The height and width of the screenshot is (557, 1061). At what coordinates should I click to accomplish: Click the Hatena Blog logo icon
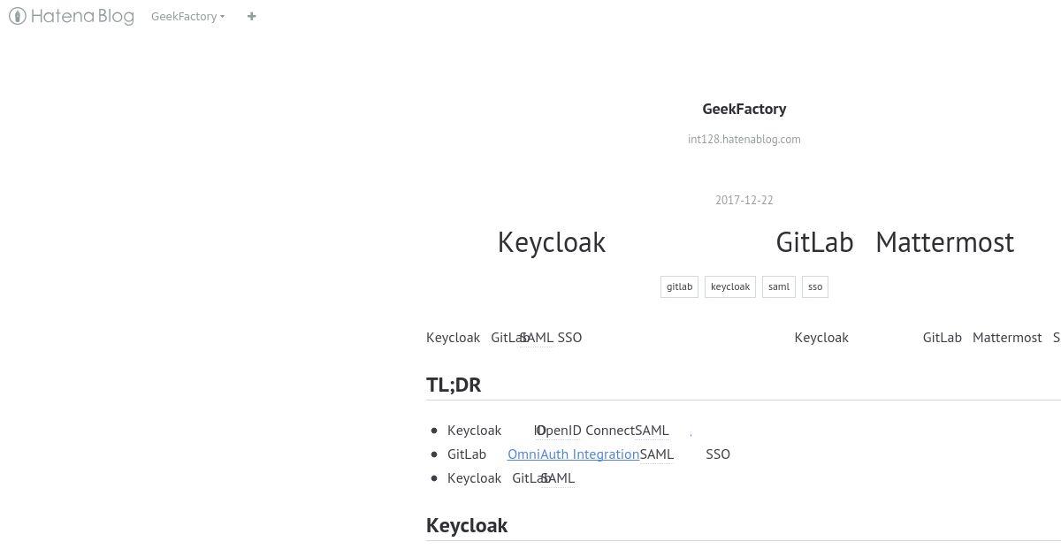click(x=17, y=16)
